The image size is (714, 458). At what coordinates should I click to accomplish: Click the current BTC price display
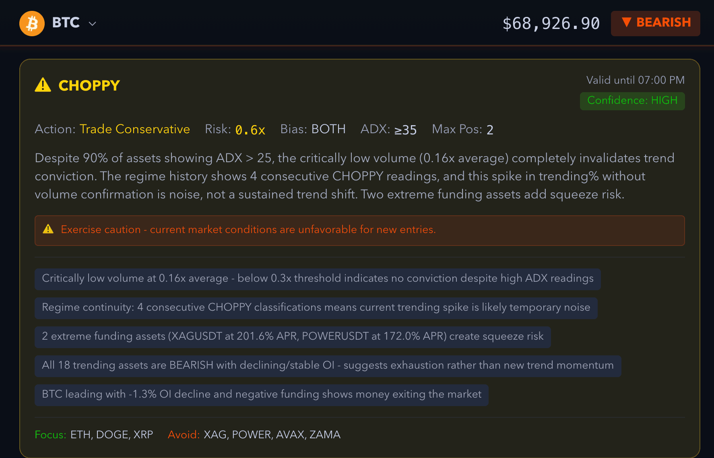click(551, 23)
